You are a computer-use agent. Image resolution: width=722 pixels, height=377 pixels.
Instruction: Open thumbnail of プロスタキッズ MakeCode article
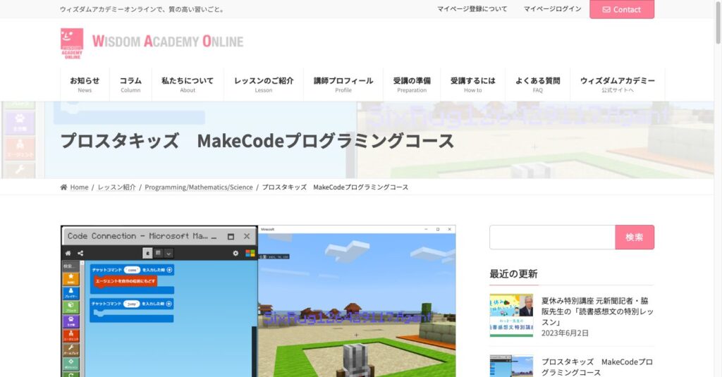coord(511,366)
